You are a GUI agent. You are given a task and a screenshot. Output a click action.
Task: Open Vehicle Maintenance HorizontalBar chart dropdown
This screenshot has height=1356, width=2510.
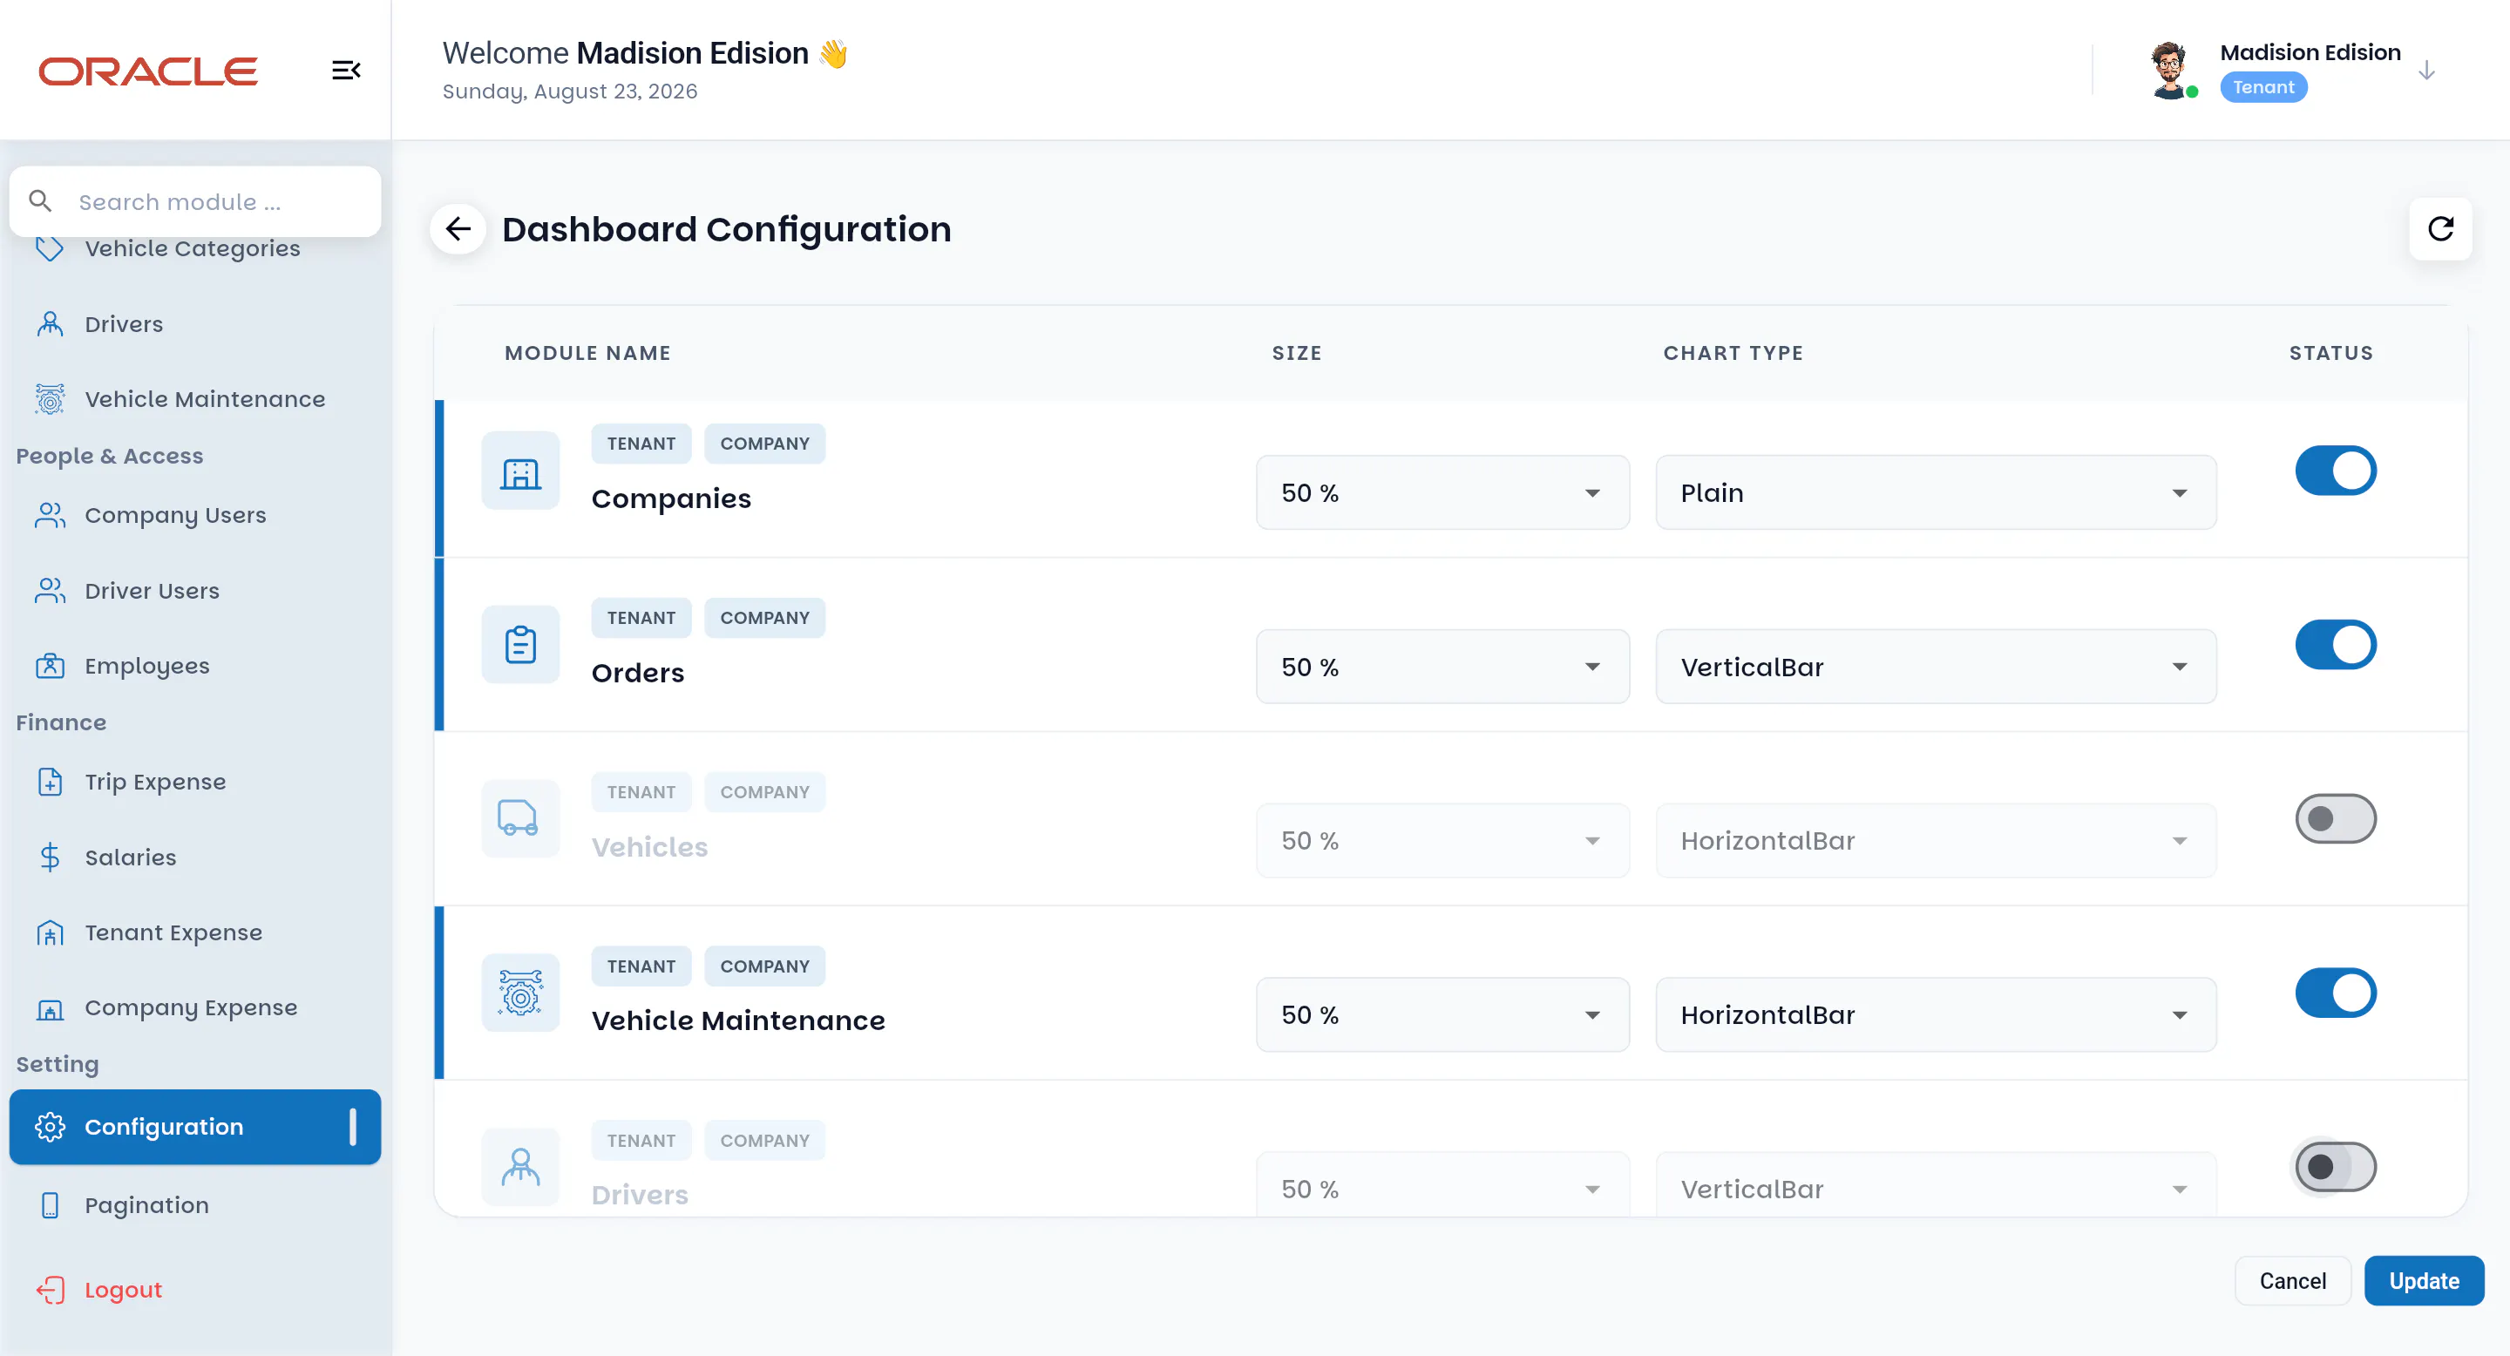(x=1935, y=1014)
